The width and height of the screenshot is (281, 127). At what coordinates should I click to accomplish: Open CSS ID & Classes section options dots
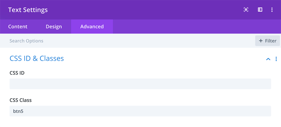point(276,59)
